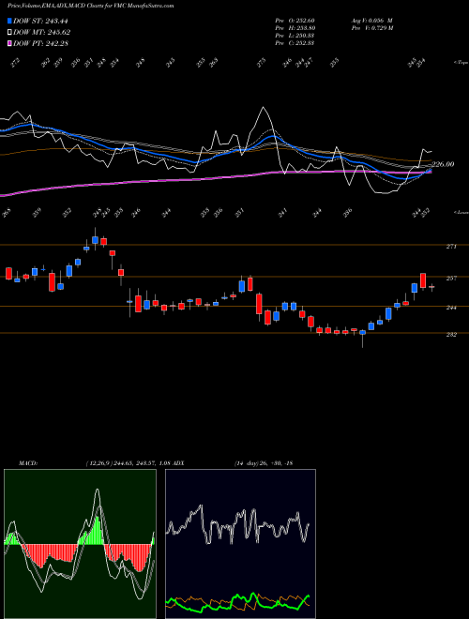Click the 271 price axis label
This screenshot has width=469, height=619.
click(451, 247)
